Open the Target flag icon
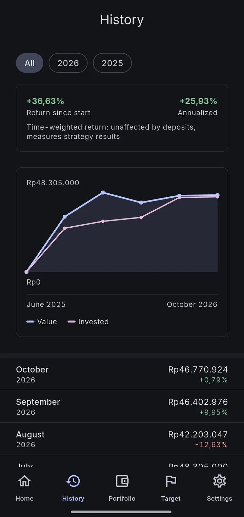 171,481
